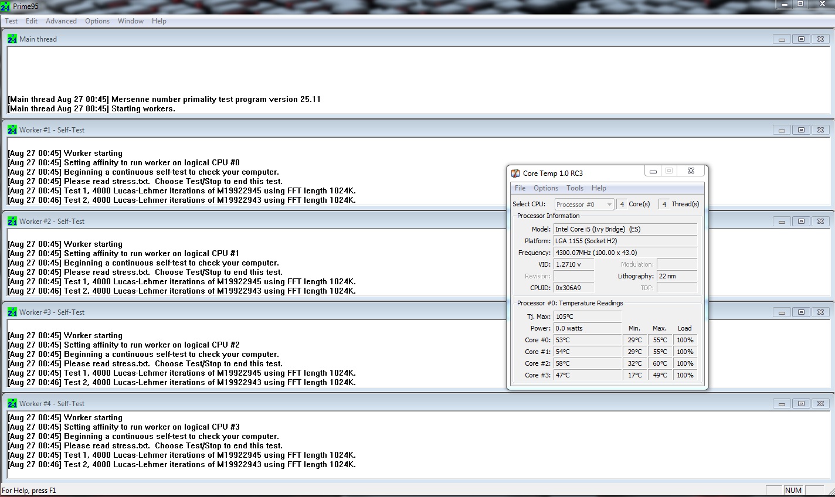The image size is (835, 497).
Task: Minimize the Core Temp window
Action: (x=653, y=171)
